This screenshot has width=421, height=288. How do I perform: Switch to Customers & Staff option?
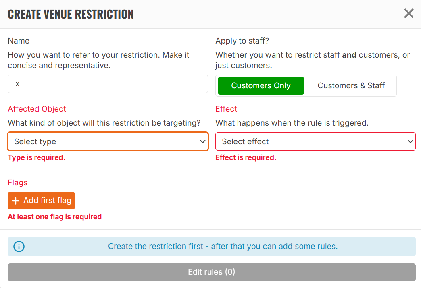[351, 85]
